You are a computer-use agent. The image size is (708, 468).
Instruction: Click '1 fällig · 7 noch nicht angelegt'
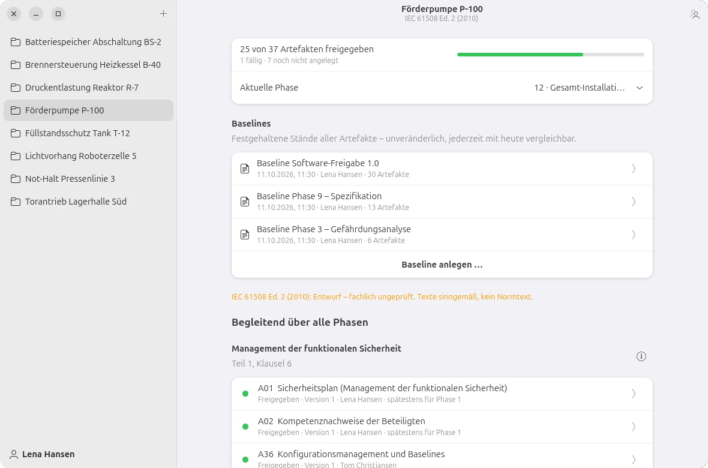(x=289, y=61)
